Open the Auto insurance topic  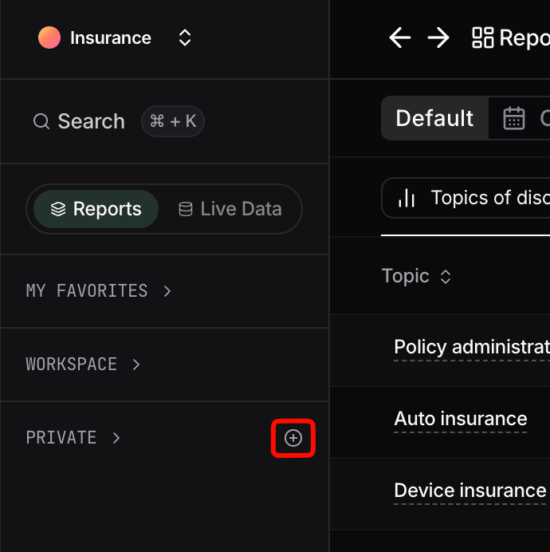[x=461, y=419]
